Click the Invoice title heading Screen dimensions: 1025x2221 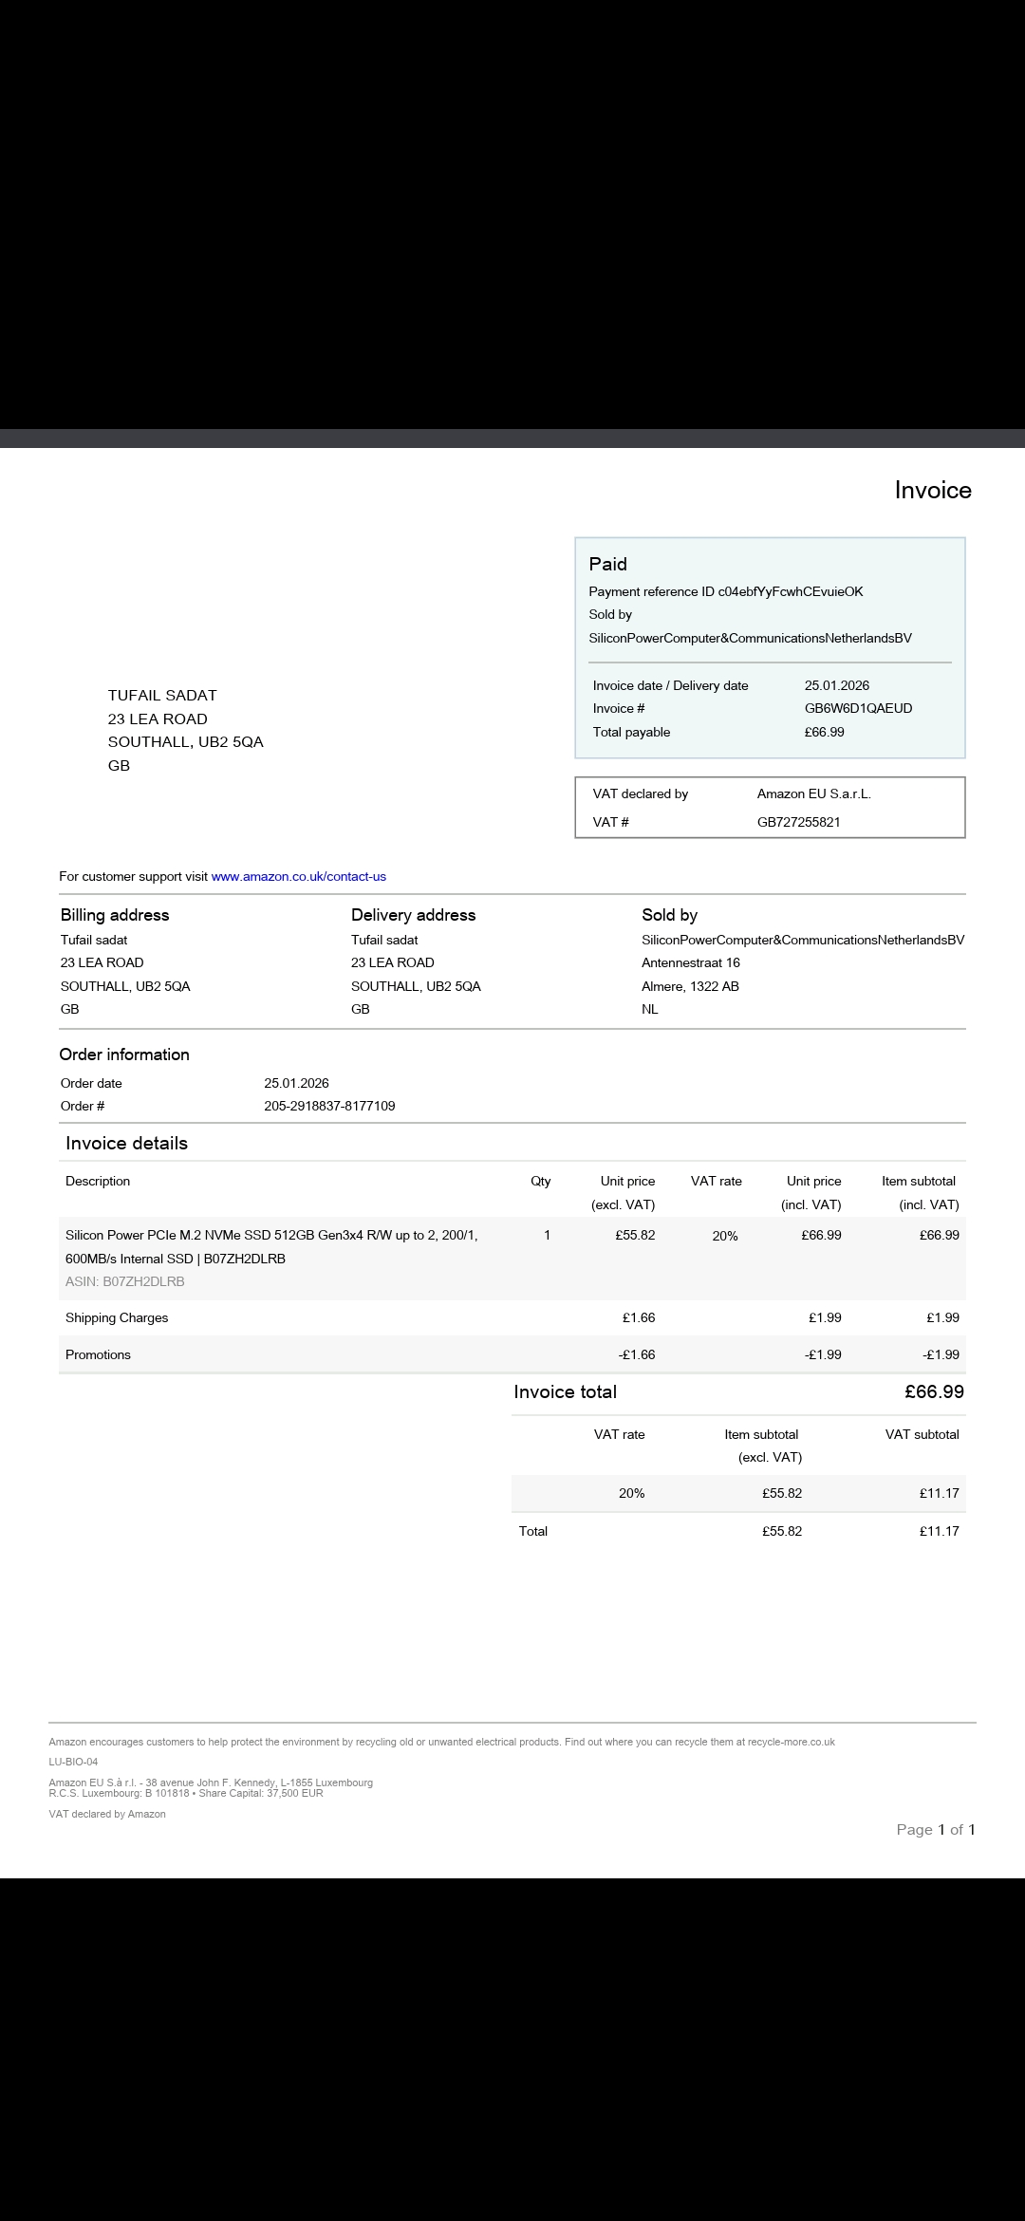pos(932,490)
